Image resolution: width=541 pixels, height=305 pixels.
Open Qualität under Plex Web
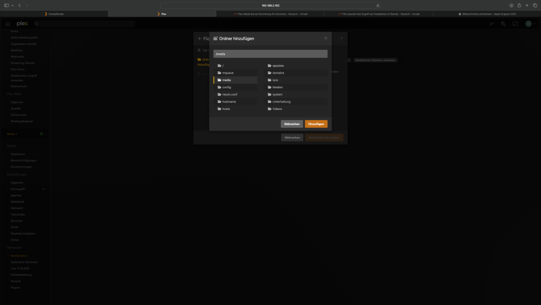16,108
